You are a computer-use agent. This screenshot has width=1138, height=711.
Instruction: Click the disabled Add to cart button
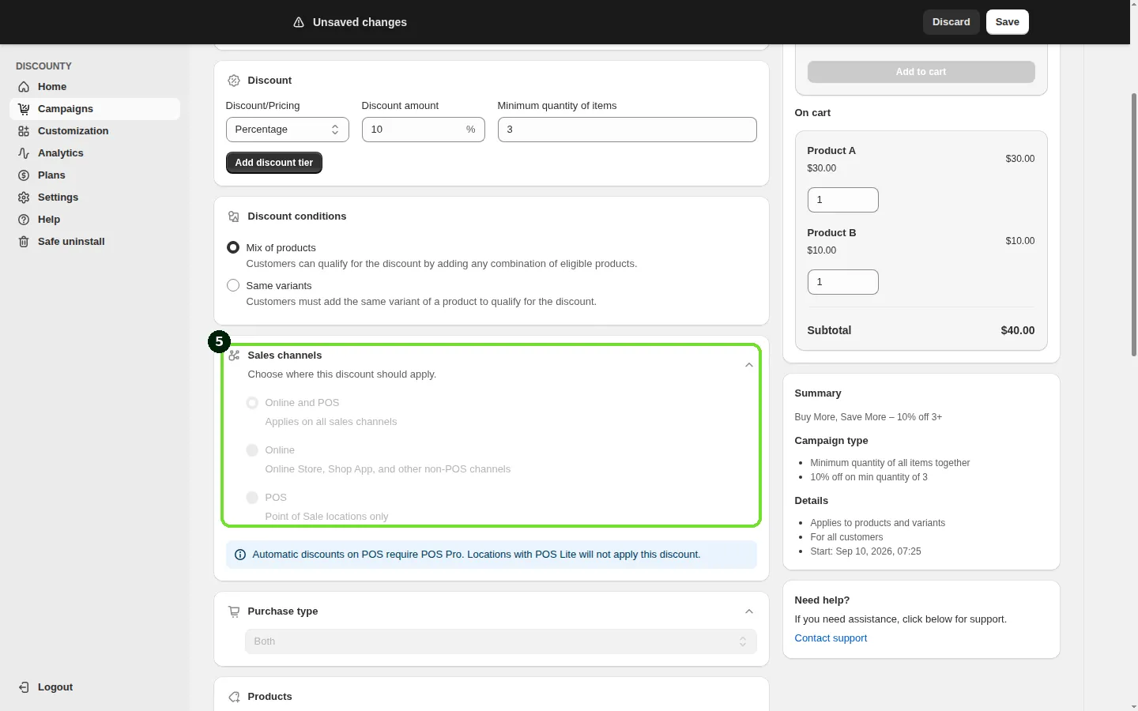(x=921, y=72)
